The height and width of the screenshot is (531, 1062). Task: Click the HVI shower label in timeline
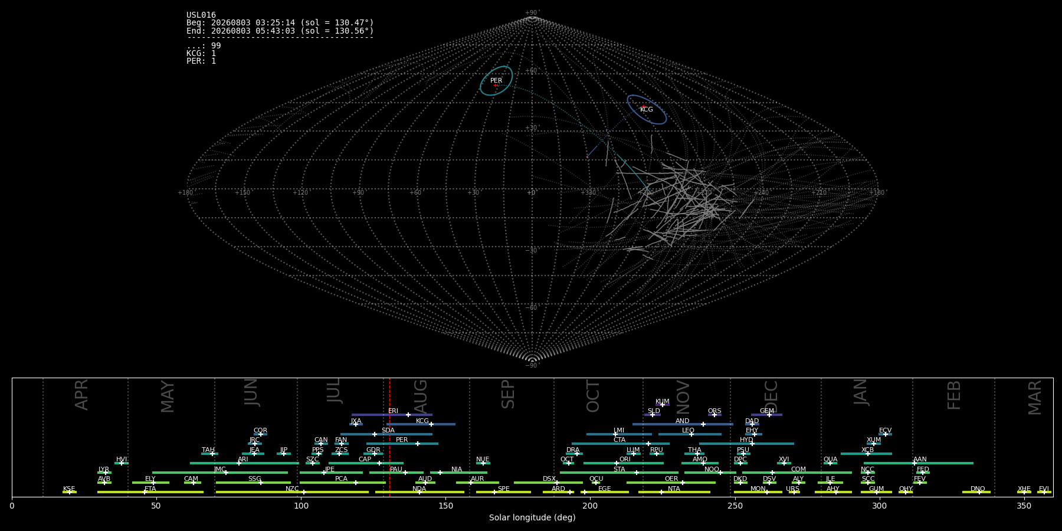[121, 460]
